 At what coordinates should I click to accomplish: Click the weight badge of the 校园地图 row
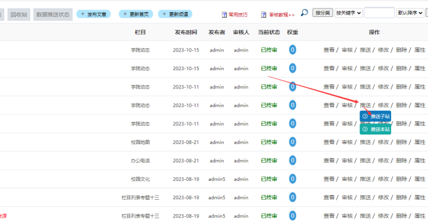pos(292,142)
